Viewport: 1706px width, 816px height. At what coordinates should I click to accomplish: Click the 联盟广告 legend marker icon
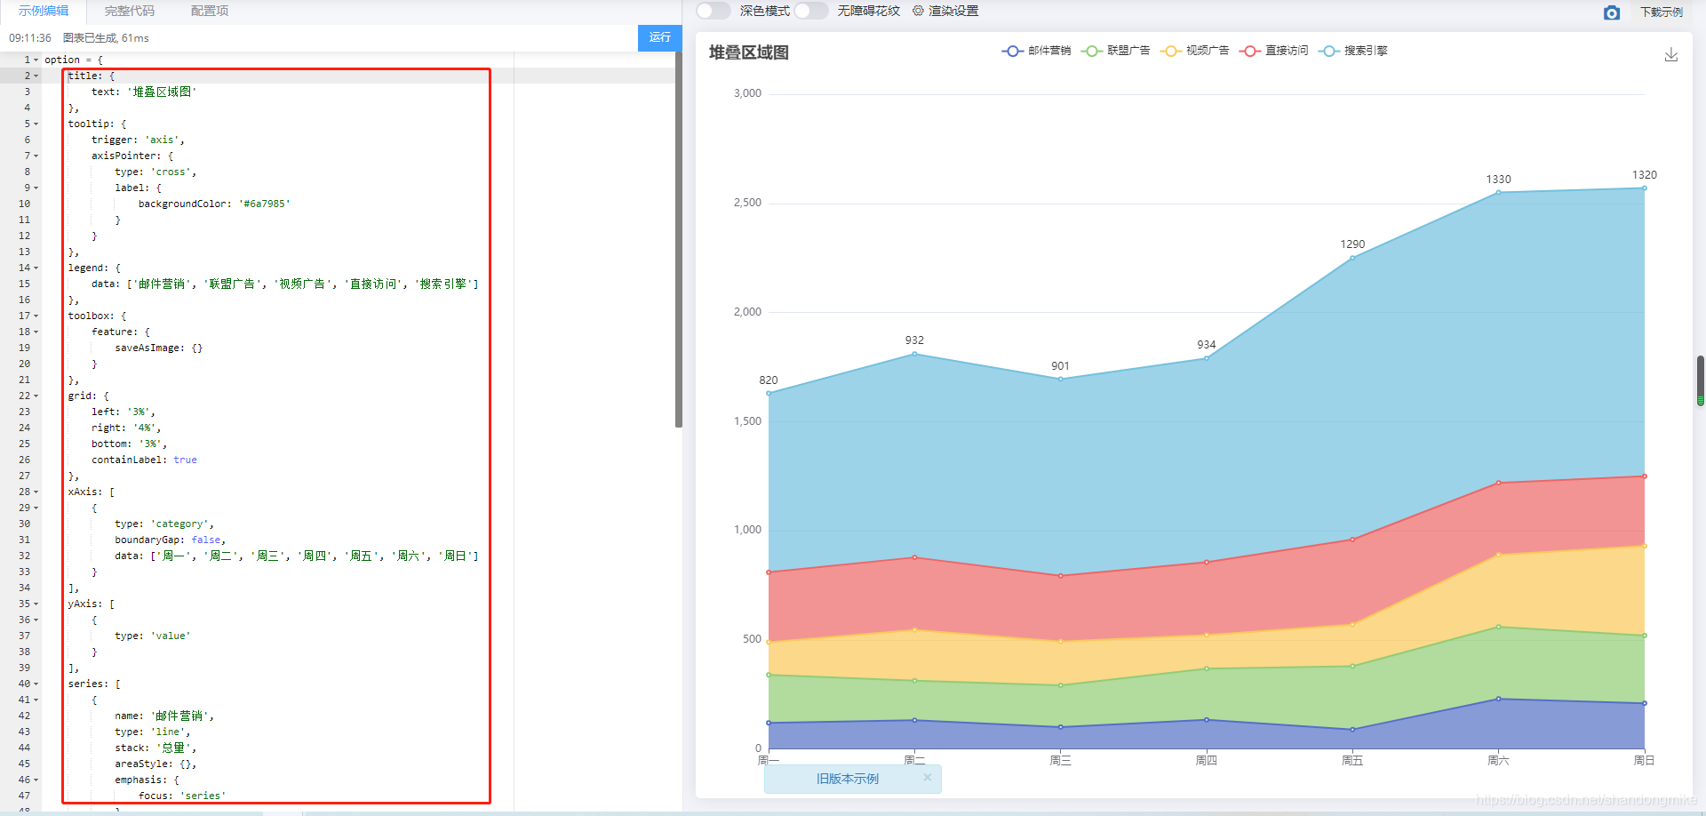click(x=1091, y=51)
